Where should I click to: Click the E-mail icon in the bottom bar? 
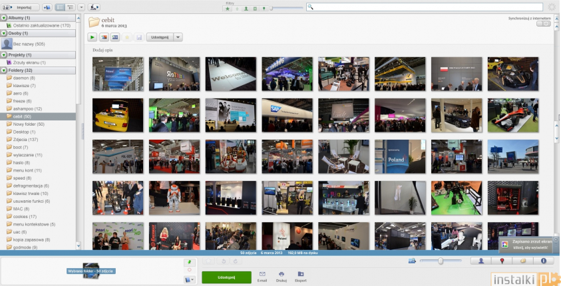pyautogui.click(x=262, y=276)
